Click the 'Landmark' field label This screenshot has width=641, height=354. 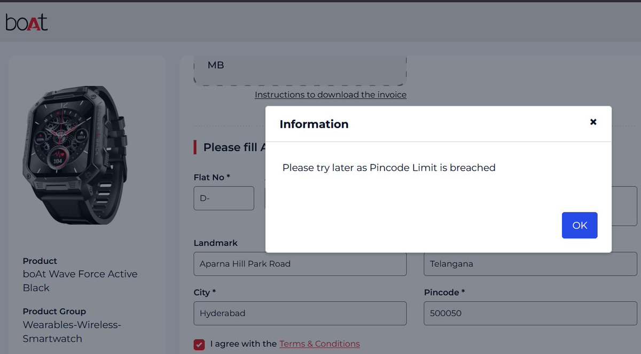coord(216,243)
